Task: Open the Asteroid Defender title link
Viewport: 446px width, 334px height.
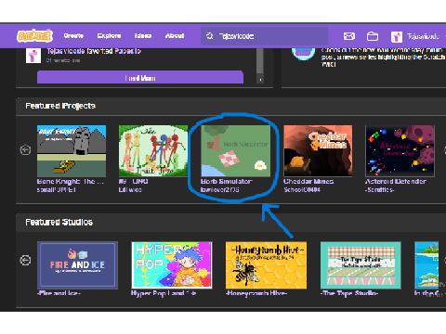Action: click(x=396, y=182)
